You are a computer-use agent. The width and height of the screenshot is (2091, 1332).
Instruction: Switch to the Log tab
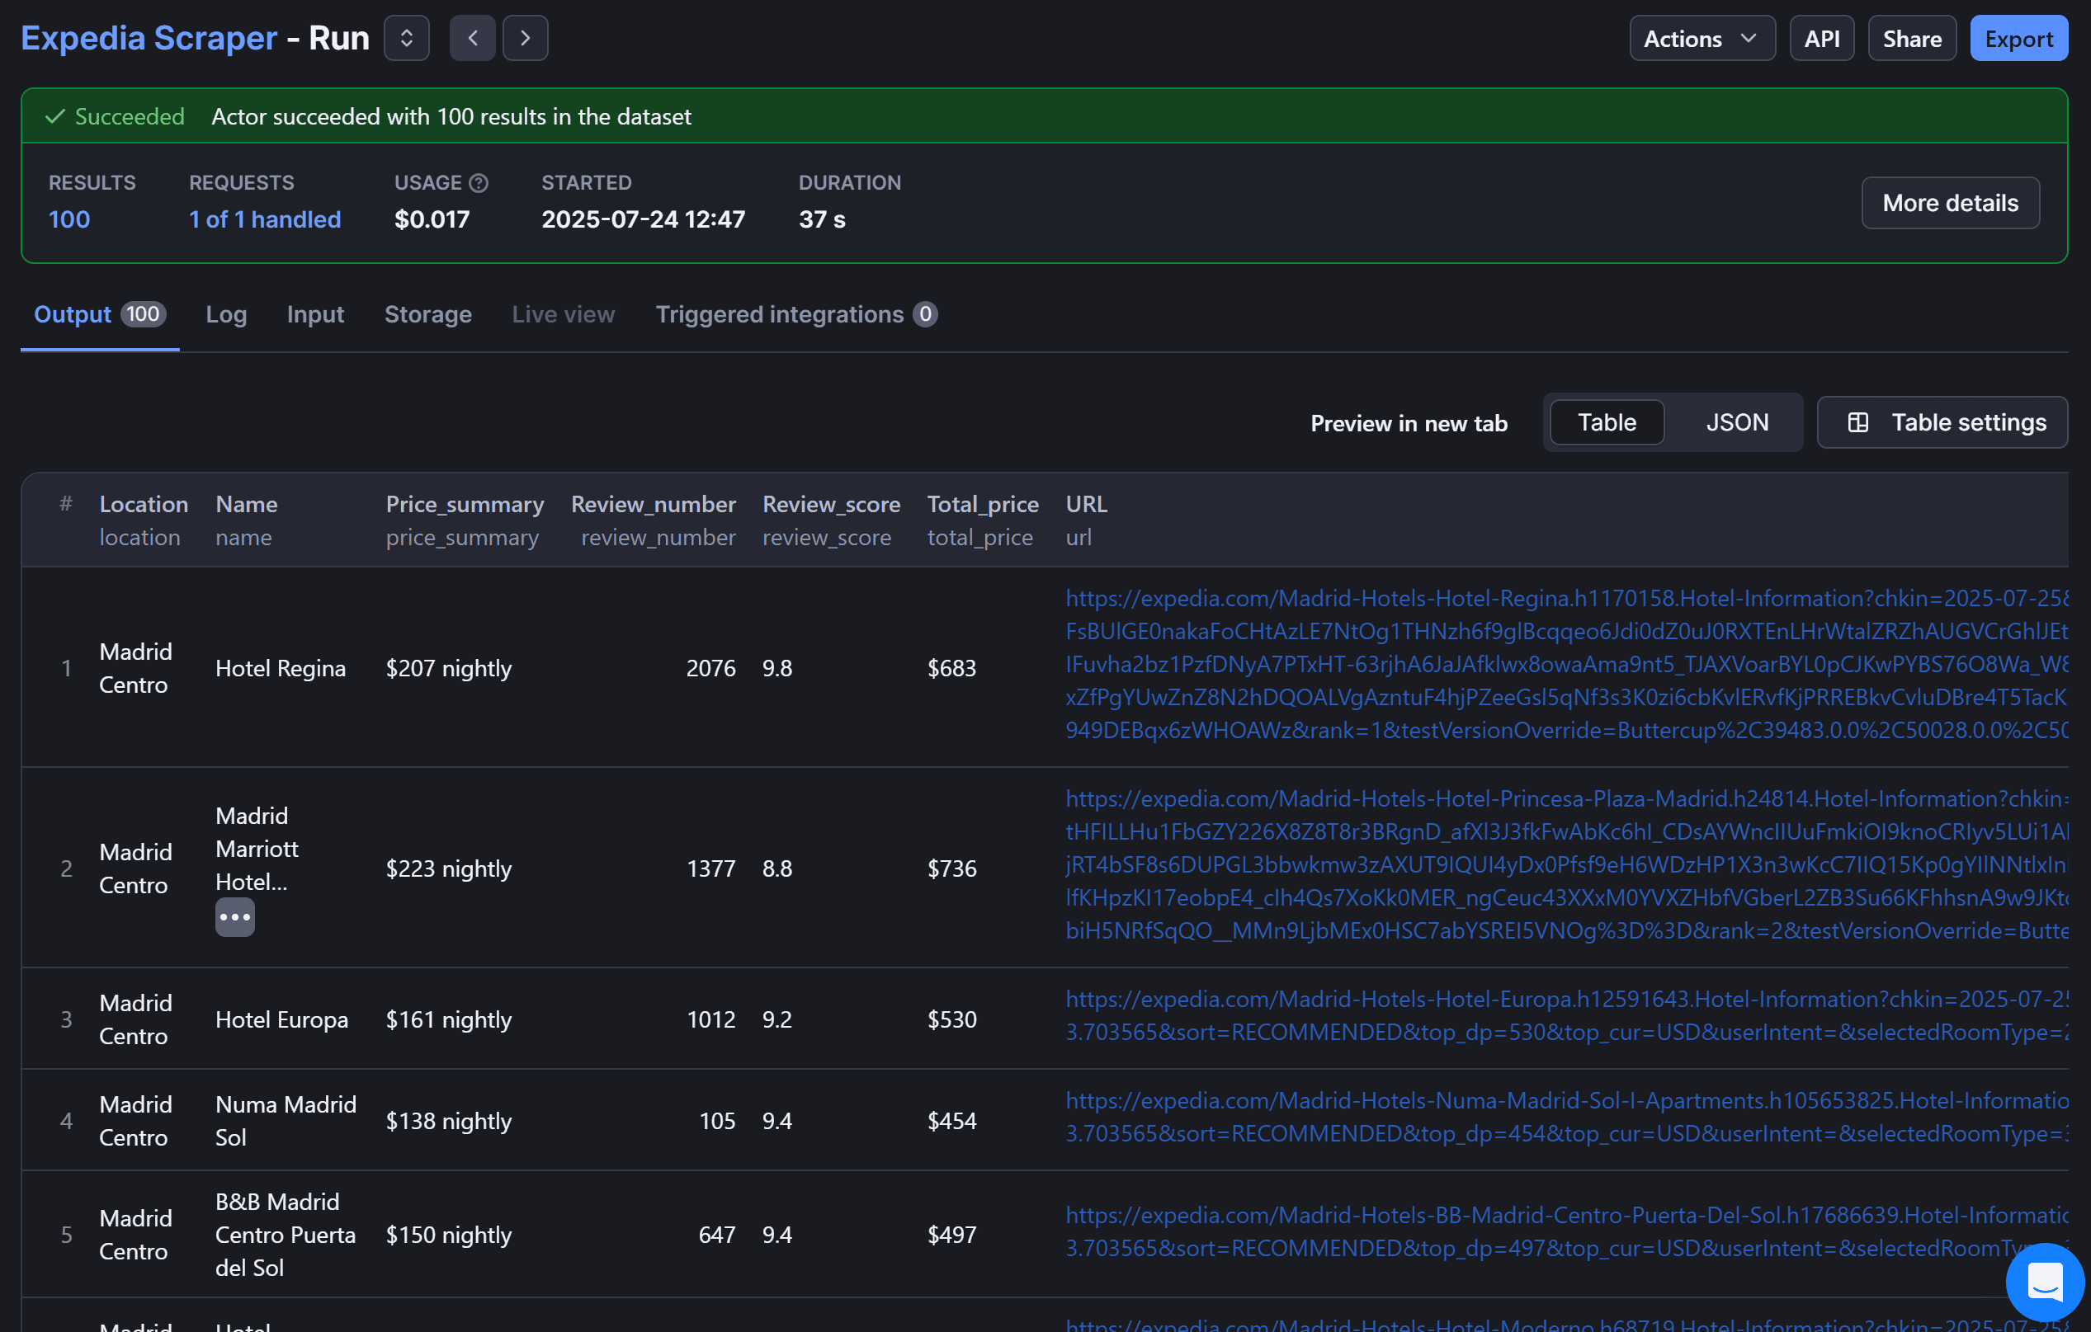pyautogui.click(x=226, y=314)
